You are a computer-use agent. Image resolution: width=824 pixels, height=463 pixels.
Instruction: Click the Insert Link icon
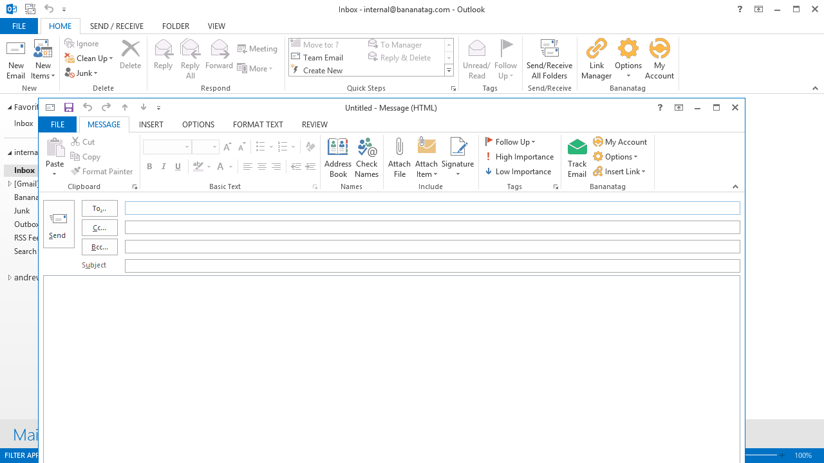619,171
